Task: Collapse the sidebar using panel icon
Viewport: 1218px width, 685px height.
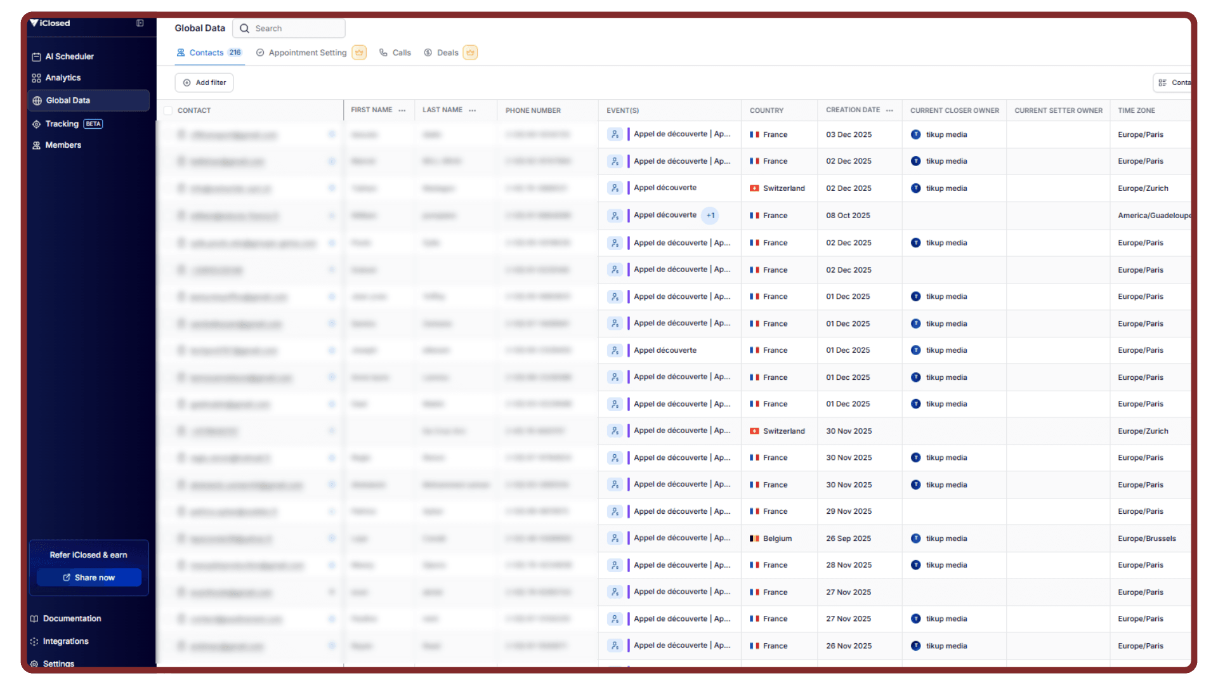Action: coord(140,23)
